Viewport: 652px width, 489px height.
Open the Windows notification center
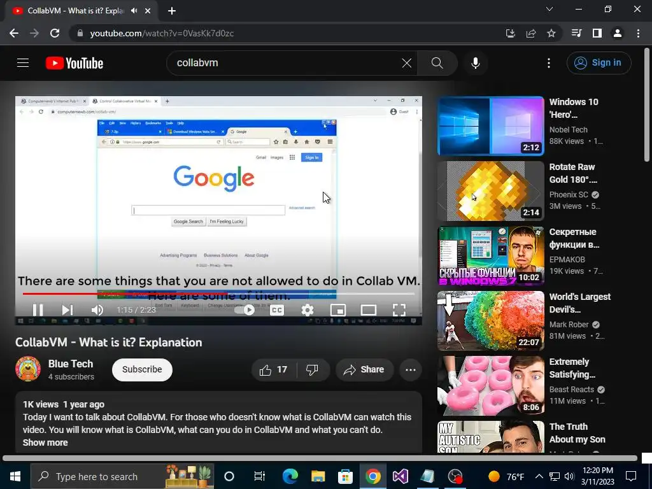(631, 476)
